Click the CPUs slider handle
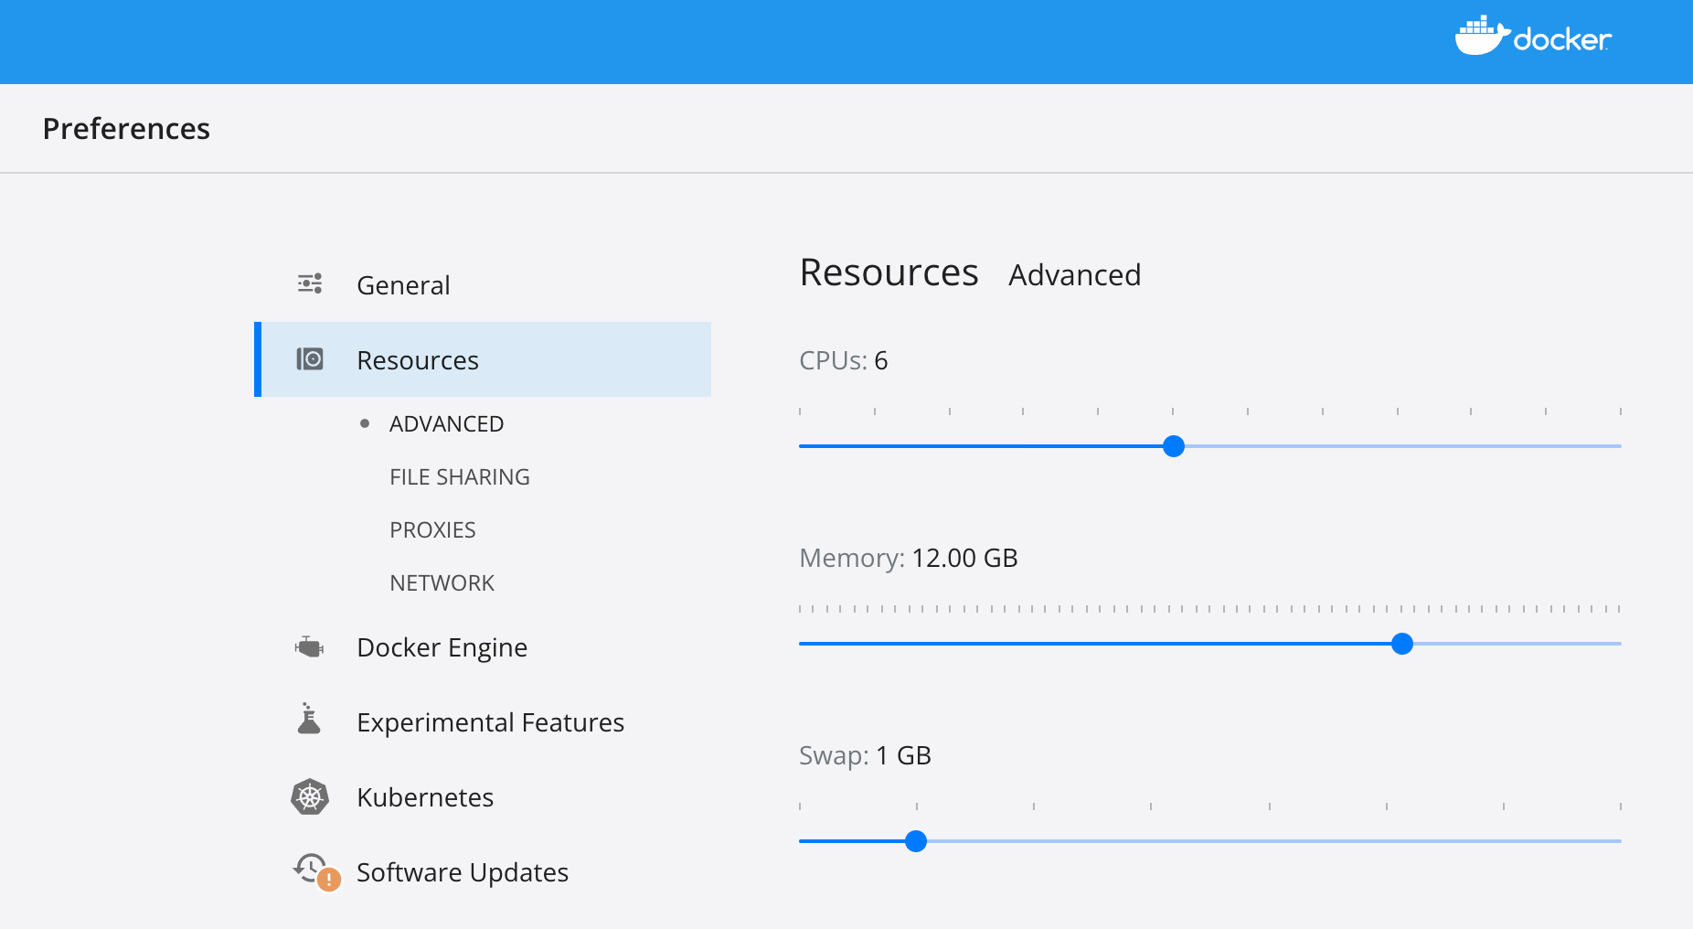The image size is (1693, 929). click(x=1174, y=446)
